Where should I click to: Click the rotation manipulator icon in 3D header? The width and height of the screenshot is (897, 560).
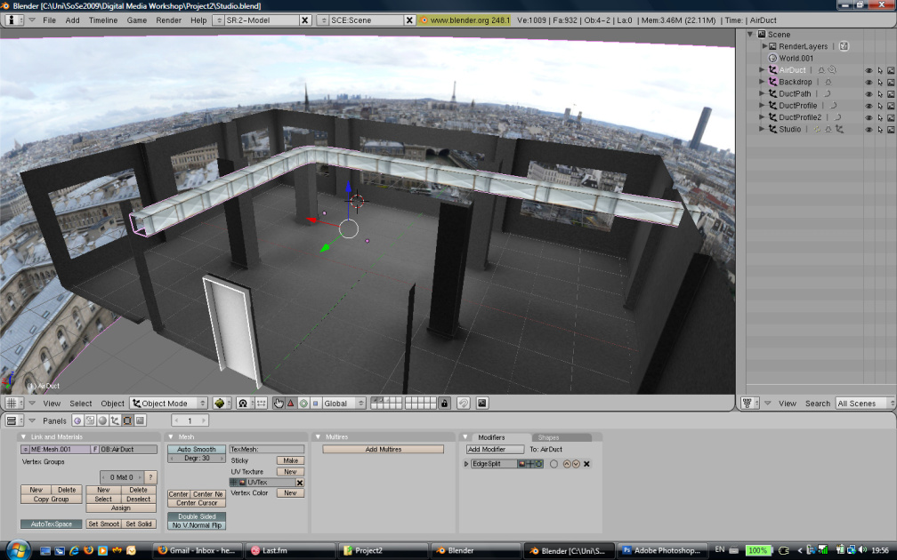click(303, 403)
